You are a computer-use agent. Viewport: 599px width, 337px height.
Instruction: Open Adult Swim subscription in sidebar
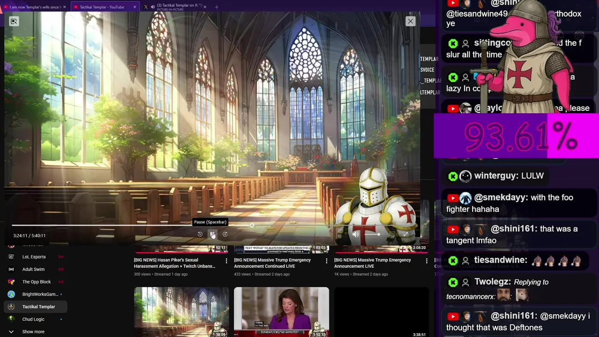coord(36,270)
